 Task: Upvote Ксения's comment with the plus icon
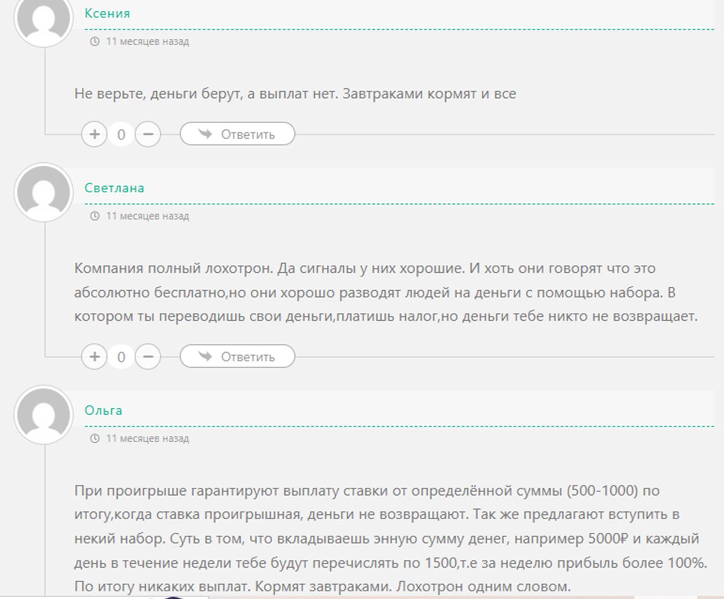tap(94, 134)
